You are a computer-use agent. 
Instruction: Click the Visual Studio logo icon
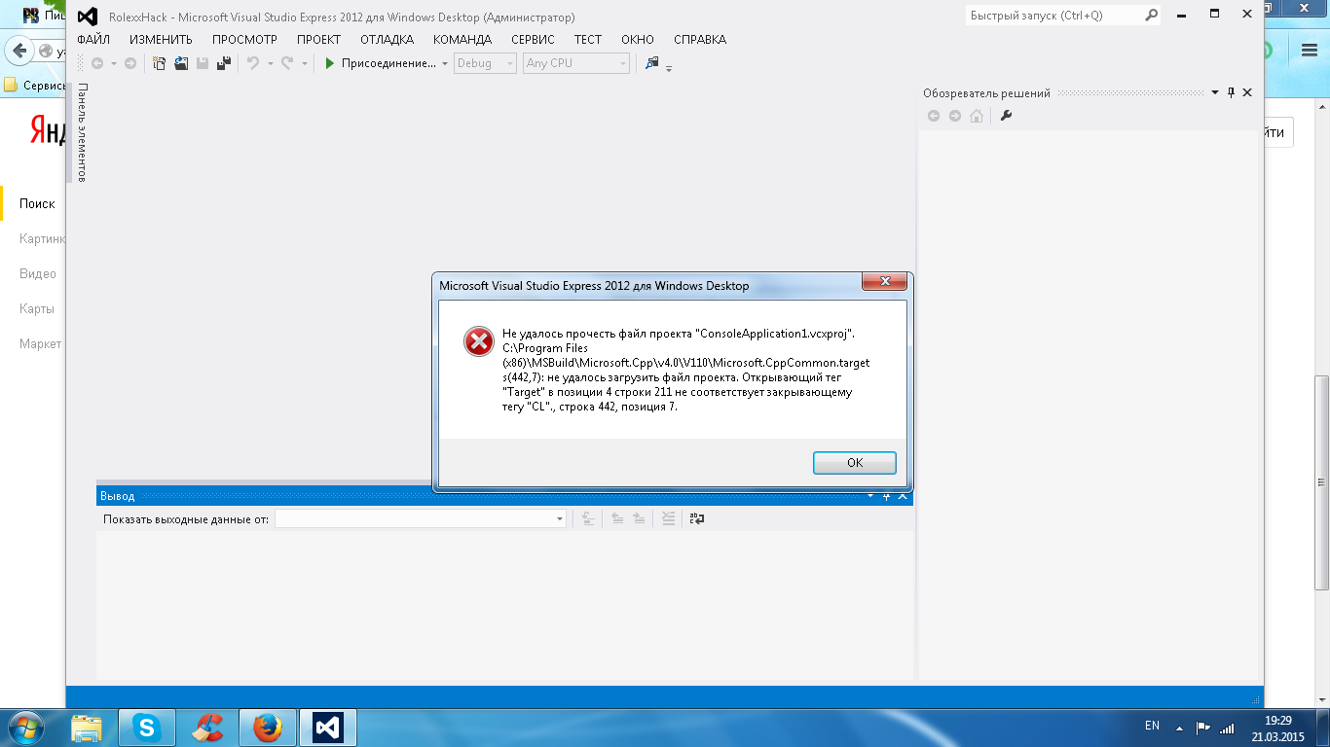(x=87, y=17)
